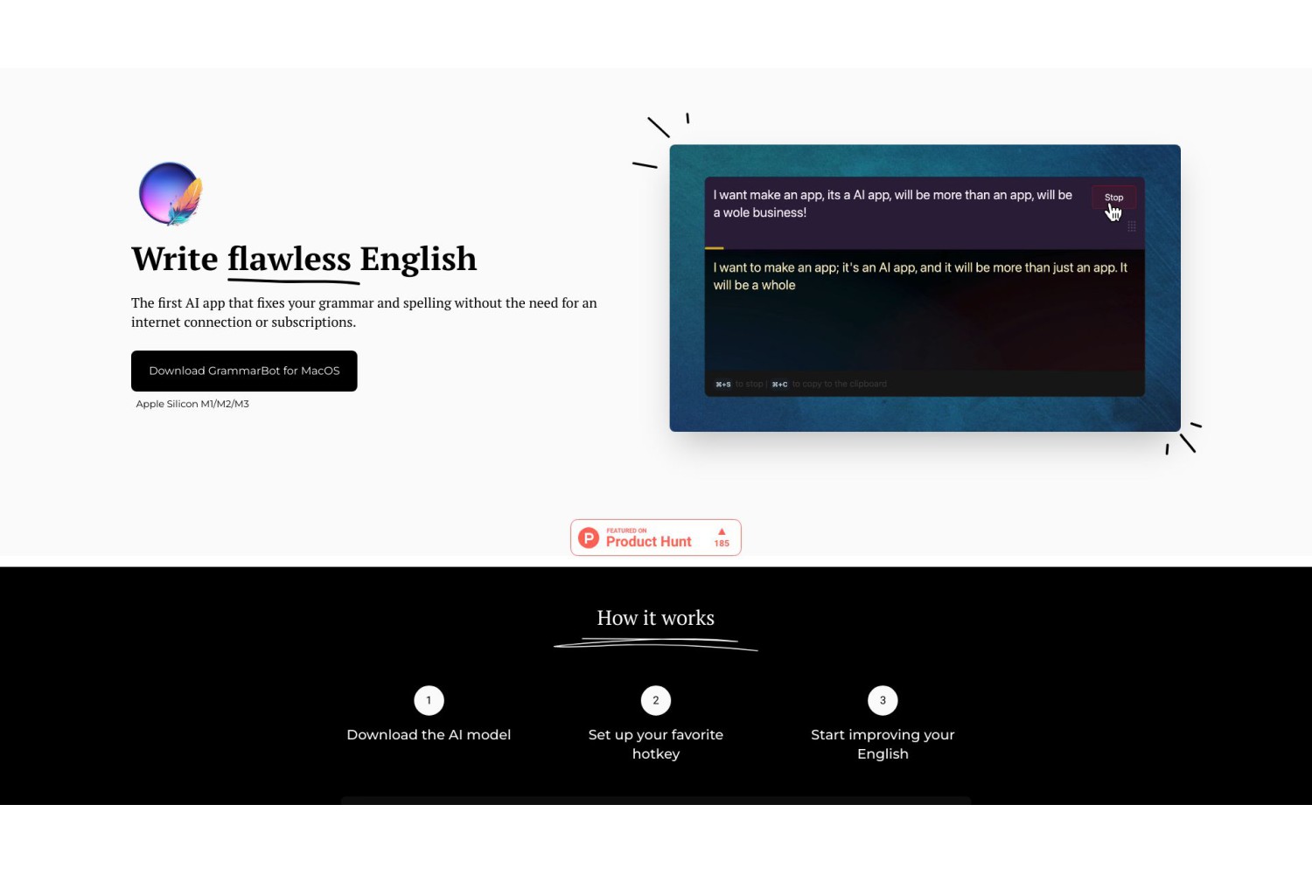Click the GrammarBot feather logo icon
This screenshot has height=874, width=1312.
point(171,194)
